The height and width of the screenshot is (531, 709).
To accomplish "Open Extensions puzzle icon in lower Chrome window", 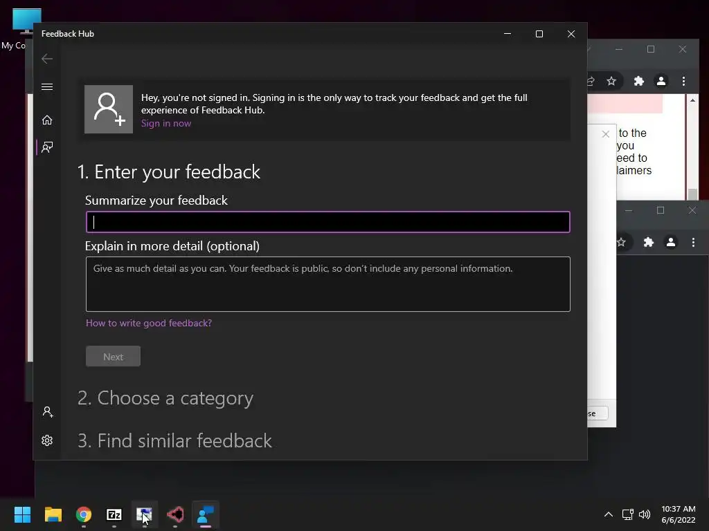I will pos(648,243).
